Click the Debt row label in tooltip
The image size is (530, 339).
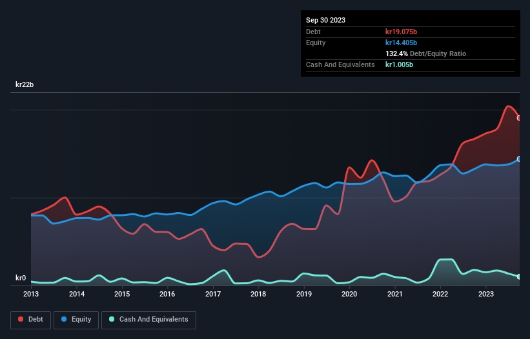coord(313,32)
